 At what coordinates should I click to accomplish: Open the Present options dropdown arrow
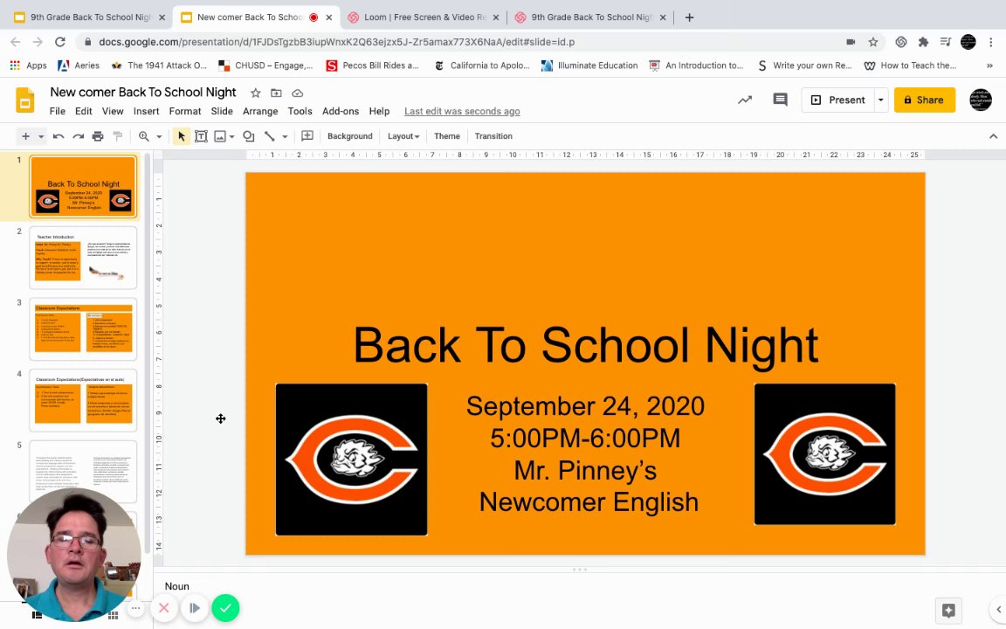pos(881,100)
